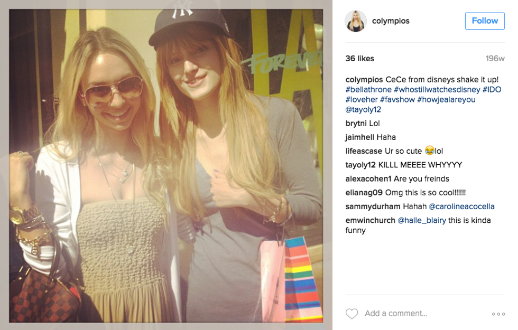Open the #whostillwatchesdisney hashtag
This screenshot has height=330, width=518.
tap(437, 89)
